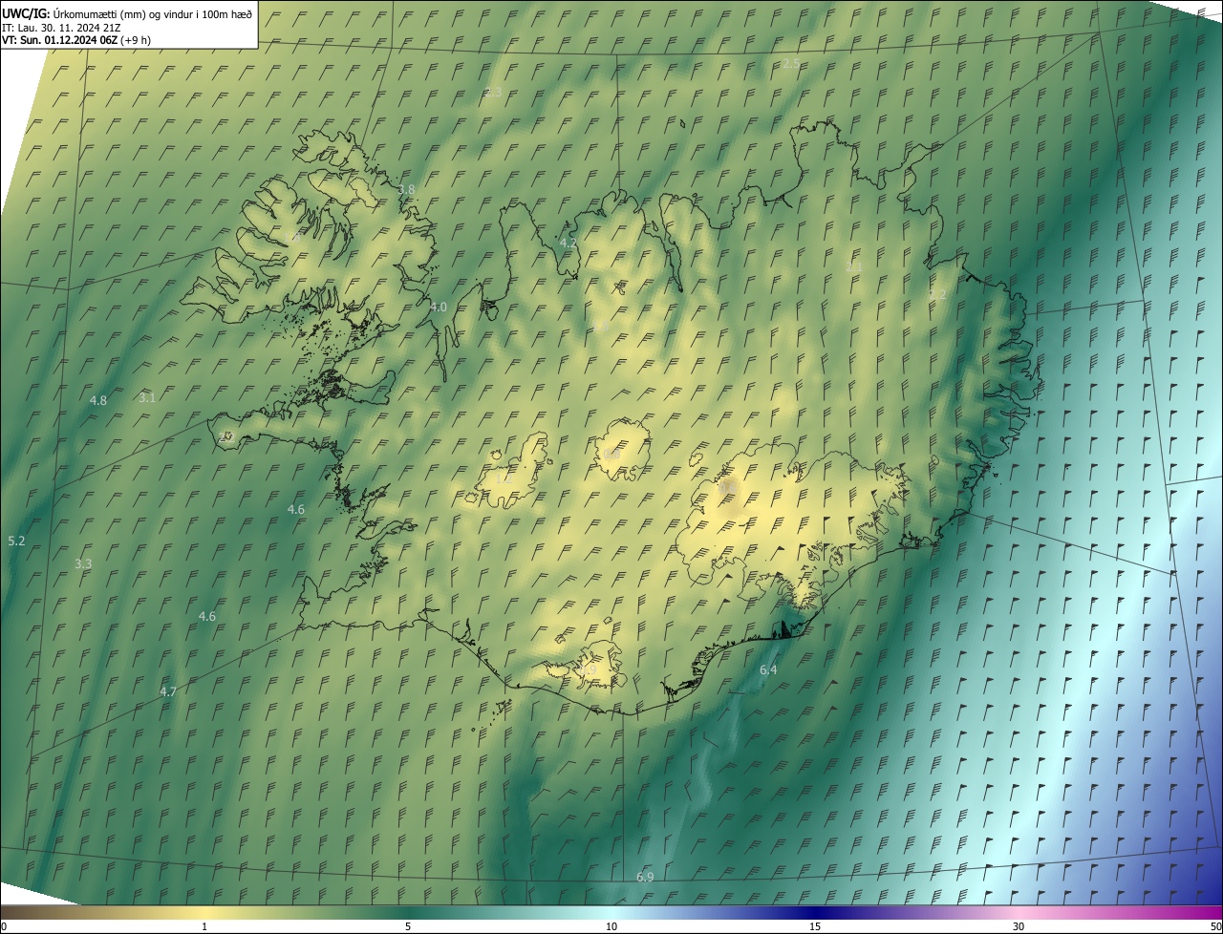The width and height of the screenshot is (1223, 934).
Task: Click the 50 tick on the color scale
Action: pyautogui.click(x=1215, y=926)
